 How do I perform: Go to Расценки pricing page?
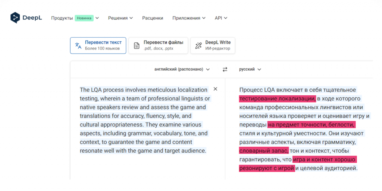[153, 18]
